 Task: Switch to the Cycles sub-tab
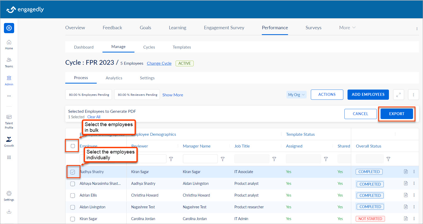[149, 47]
